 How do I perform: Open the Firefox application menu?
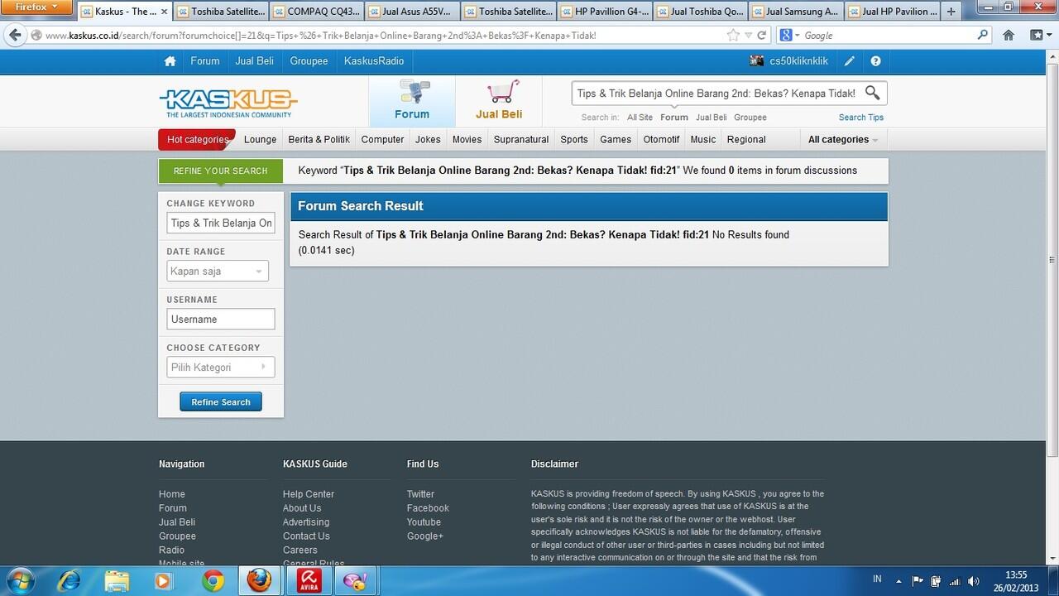point(37,7)
